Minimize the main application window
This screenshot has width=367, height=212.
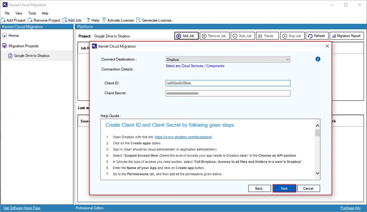pyautogui.click(x=332, y=5)
